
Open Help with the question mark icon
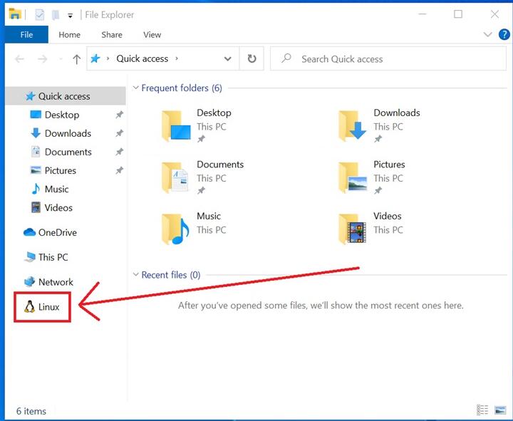tap(504, 34)
